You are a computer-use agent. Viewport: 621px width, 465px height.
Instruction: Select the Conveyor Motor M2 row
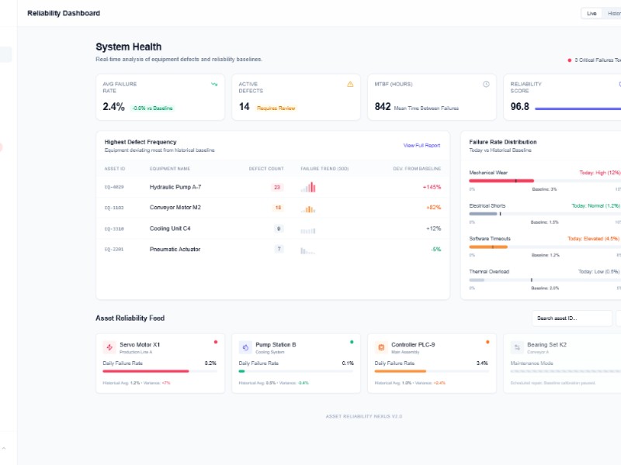[272, 208]
